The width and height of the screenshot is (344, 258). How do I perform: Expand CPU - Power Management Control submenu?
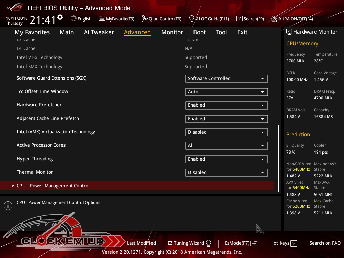coord(53,186)
